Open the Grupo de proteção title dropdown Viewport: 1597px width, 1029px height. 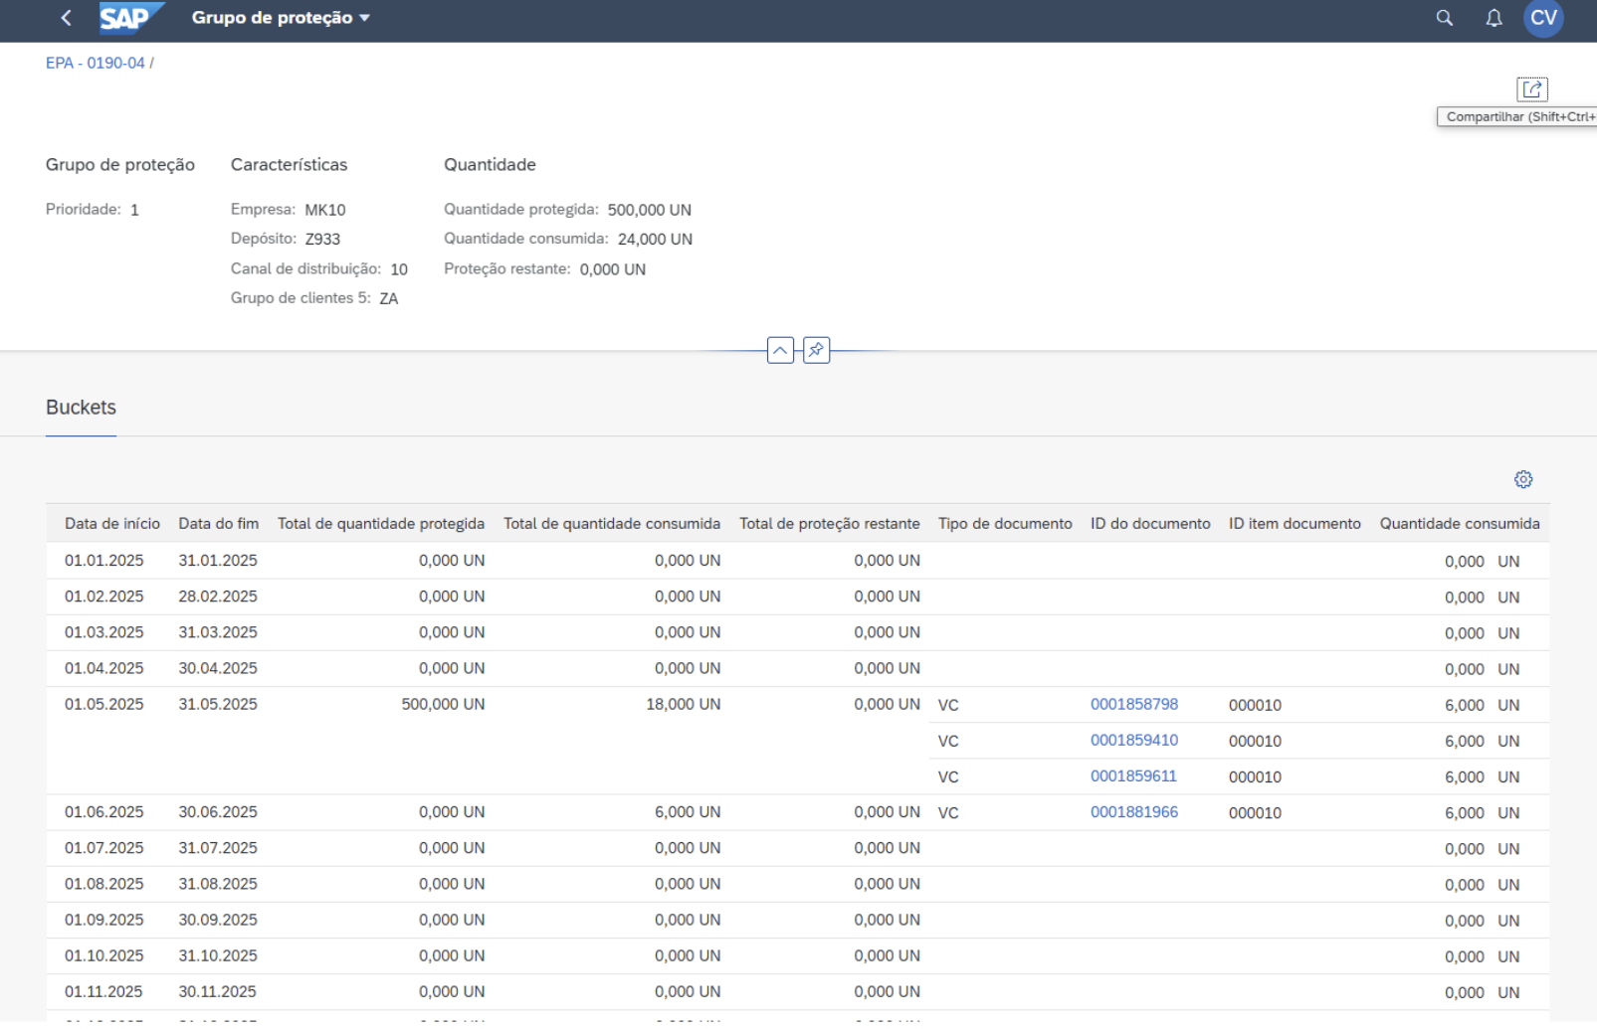(x=281, y=18)
